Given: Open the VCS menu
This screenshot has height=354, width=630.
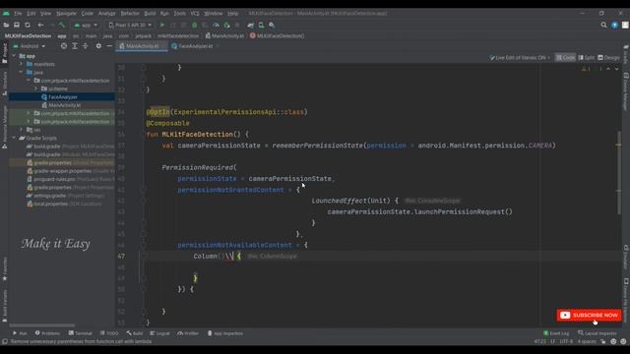Looking at the screenshot, I should [x=195, y=13].
